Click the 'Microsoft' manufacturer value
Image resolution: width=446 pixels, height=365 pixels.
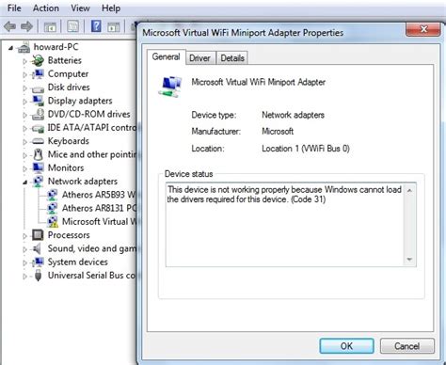pos(278,131)
